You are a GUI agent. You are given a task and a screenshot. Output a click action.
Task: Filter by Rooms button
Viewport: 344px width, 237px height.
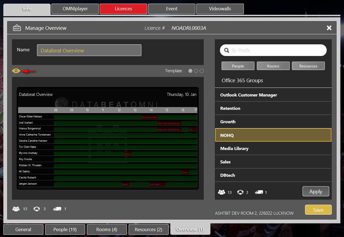coord(273,66)
